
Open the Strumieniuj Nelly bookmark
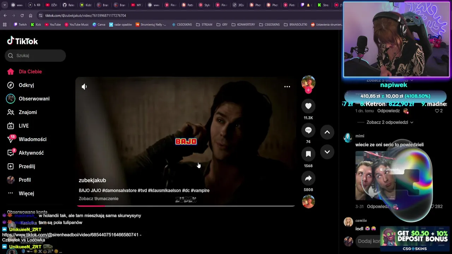(151, 25)
